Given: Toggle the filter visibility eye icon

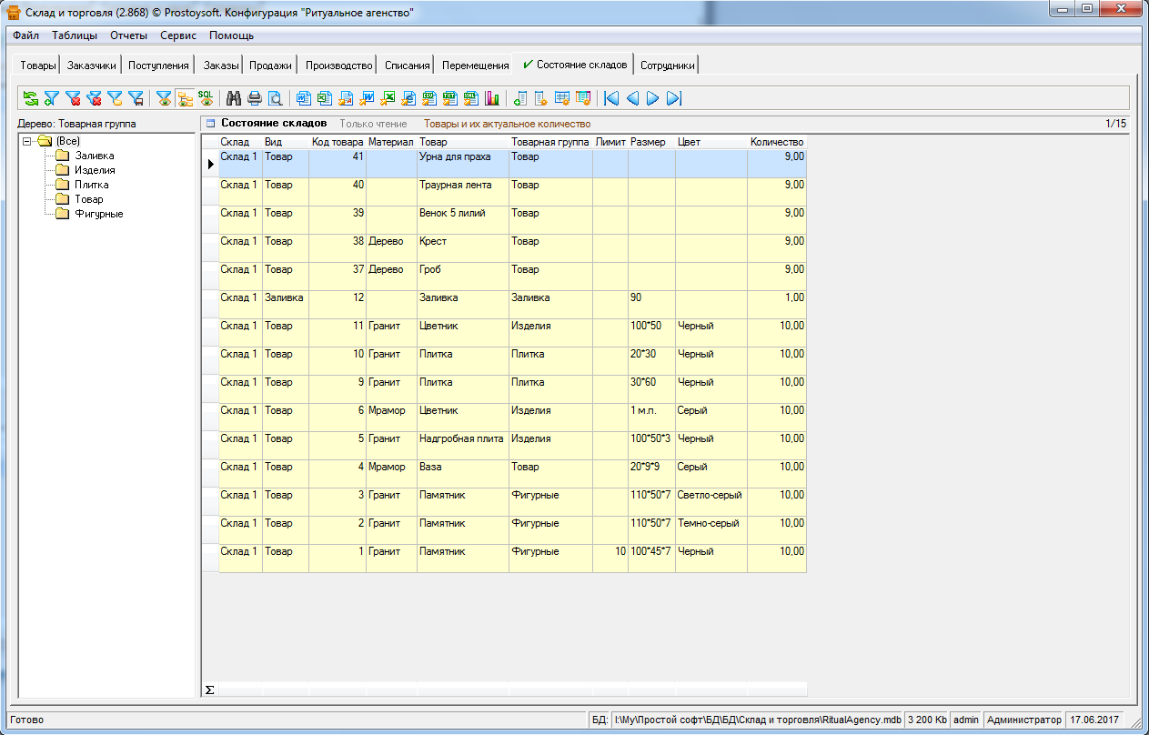Looking at the screenshot, I should click(164, 98).
